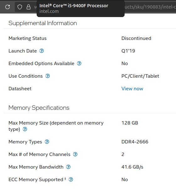The height and width of the screenshot is (190, 176).
Task: Open help icon next to Launch Date
Action: [42, 51]
